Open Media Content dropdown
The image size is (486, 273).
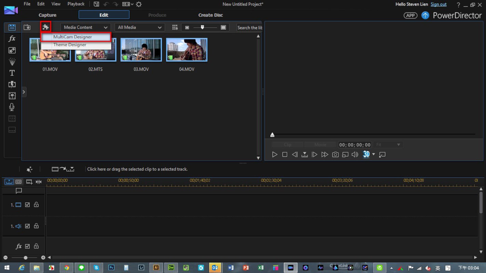85,27
